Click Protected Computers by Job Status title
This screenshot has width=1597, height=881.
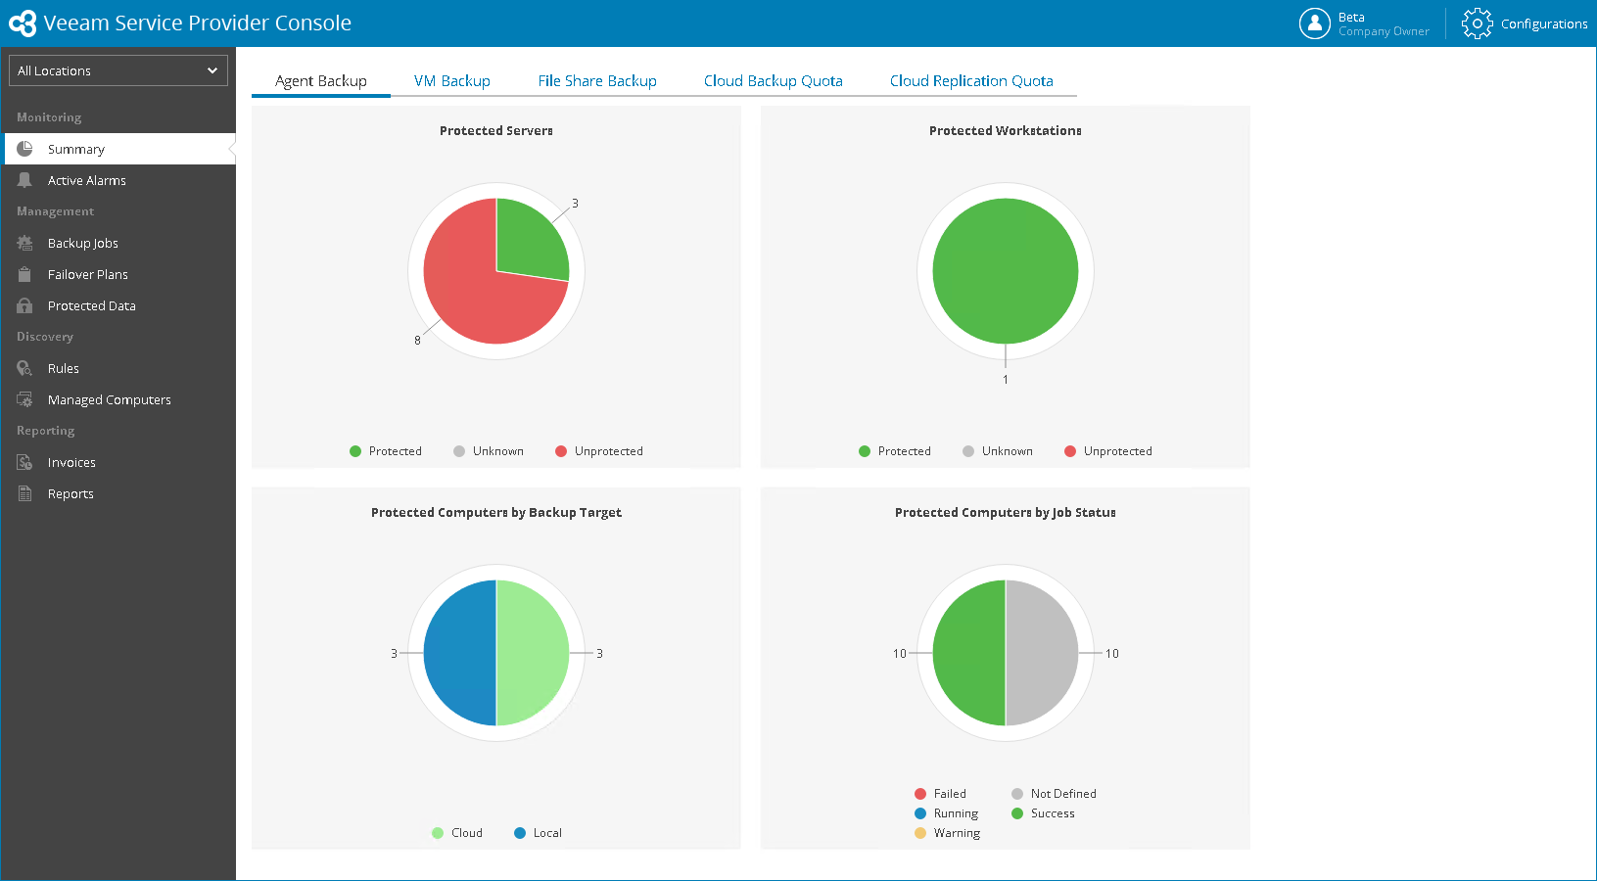click(x=1006, y=512)
